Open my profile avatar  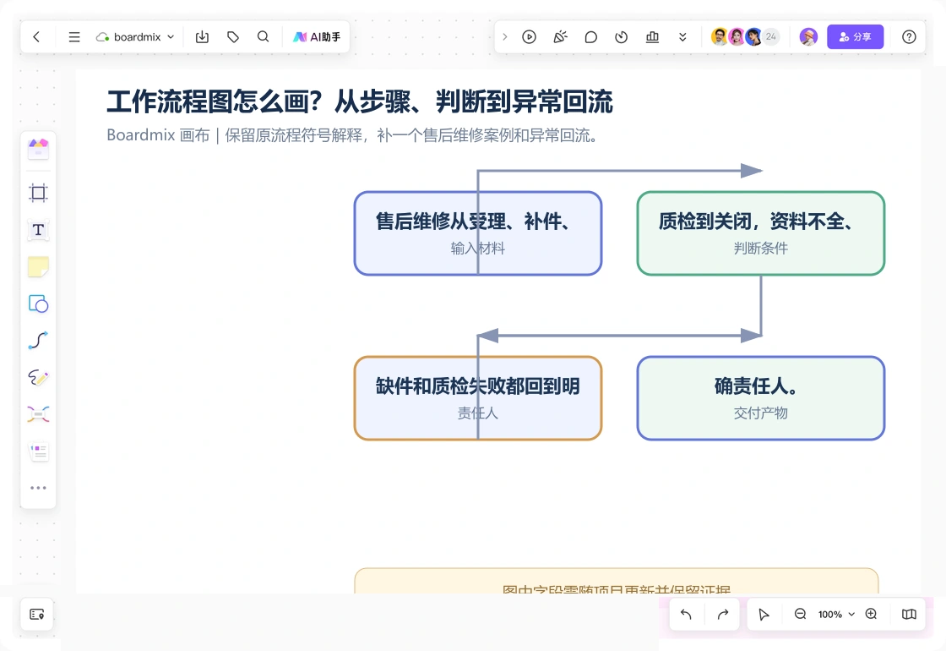[808, 37]
